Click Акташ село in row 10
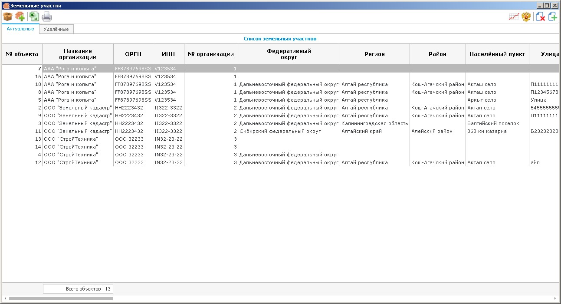This screenshot has width=561, height=304. point(497,84)
